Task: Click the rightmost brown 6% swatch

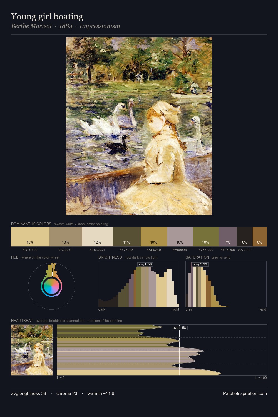Action: (260, 237)
